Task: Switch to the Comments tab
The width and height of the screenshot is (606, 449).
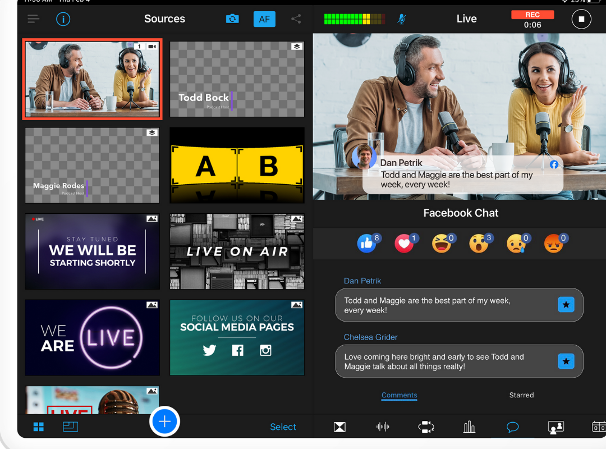Action: (x=400, y=395)
